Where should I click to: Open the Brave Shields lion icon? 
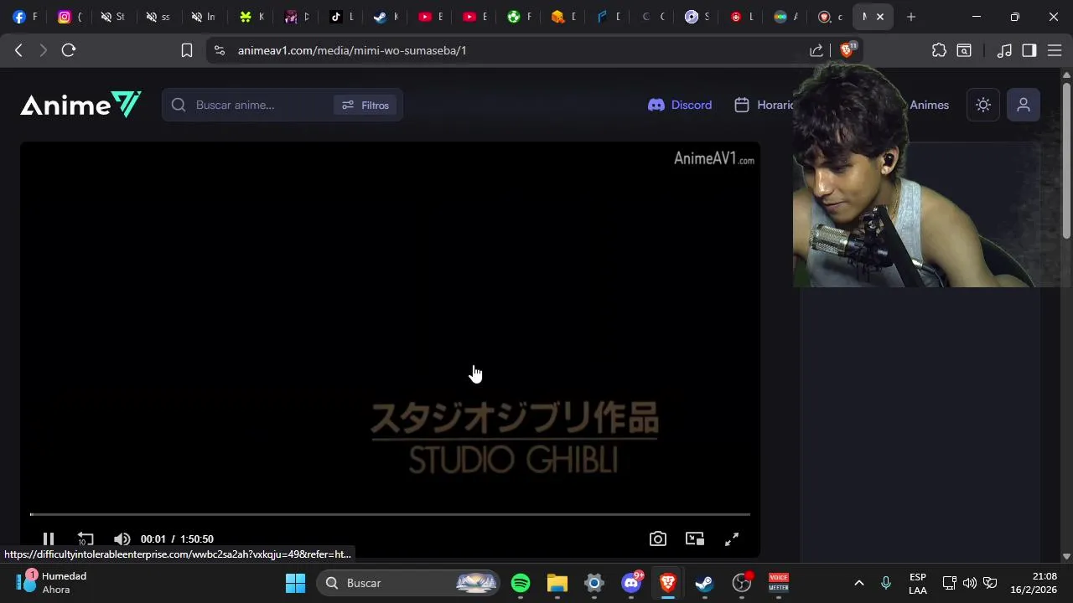847,50
